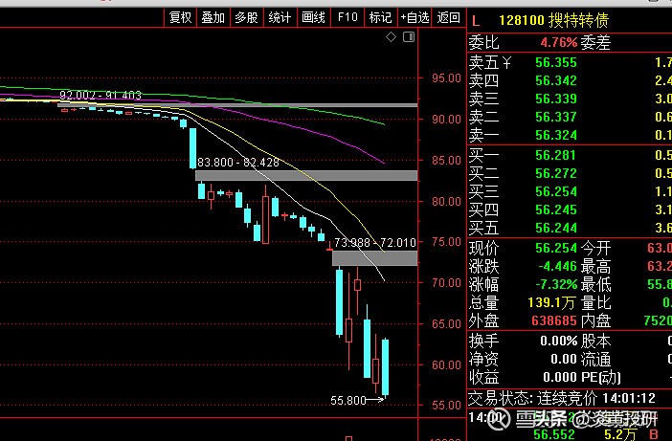Select 买四 price 56.245
This screenshot has width=672, height=441.
556,209
